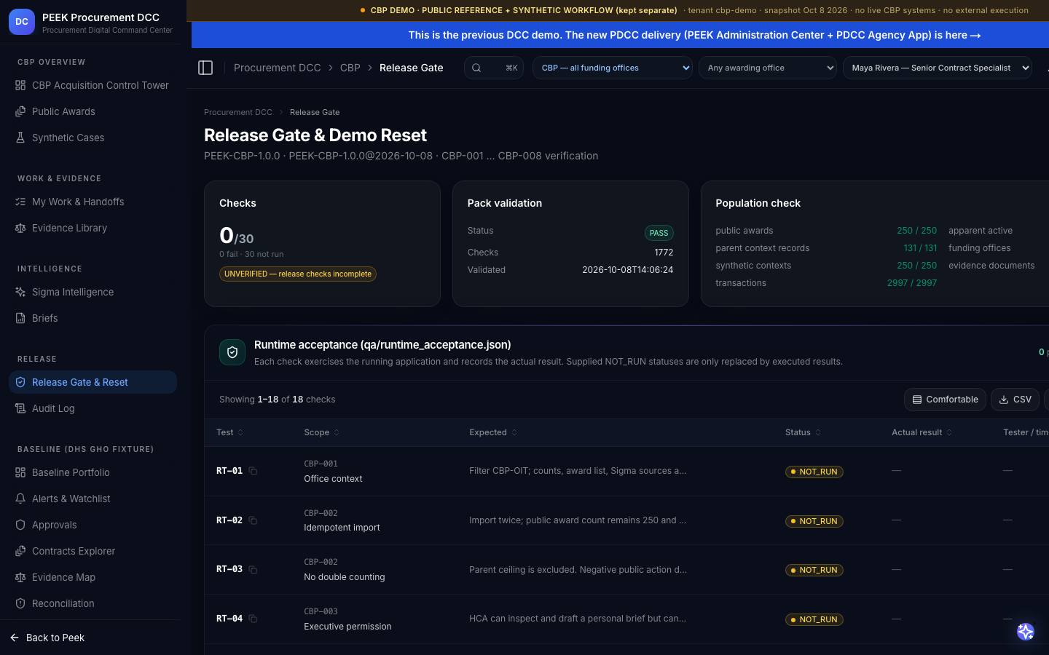Copy the RT-03 test ID
The height and width of the screenshot is (655, 1049).
click(253, 570)
